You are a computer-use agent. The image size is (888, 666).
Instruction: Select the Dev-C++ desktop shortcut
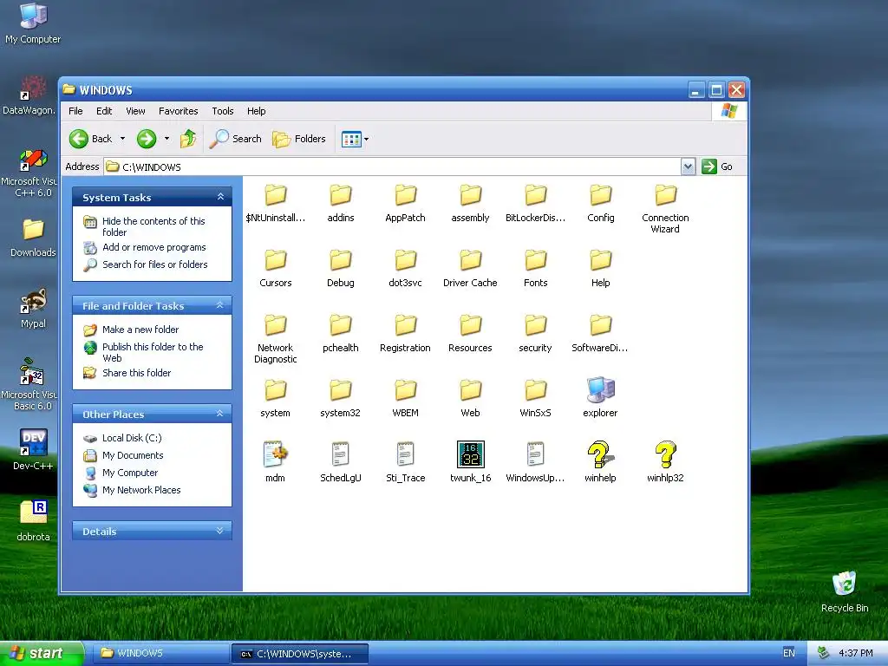(x=33, y=450)
